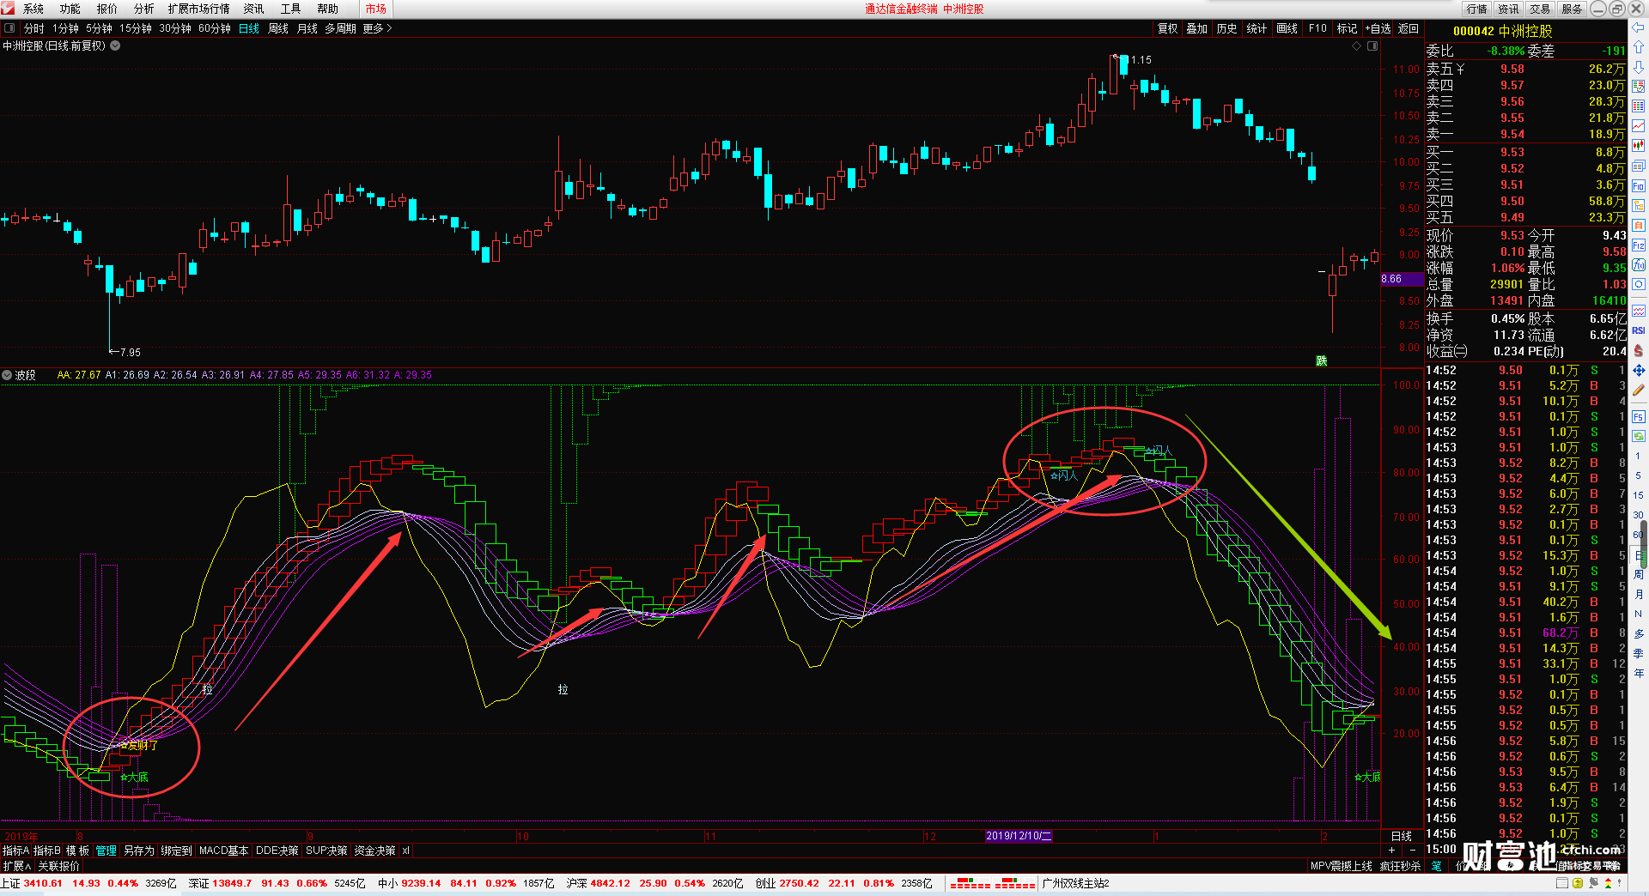The height and width of the screenshot is (896, 1649).
Task: Open the 历史 history dropdown
Action: (1226, 28)
